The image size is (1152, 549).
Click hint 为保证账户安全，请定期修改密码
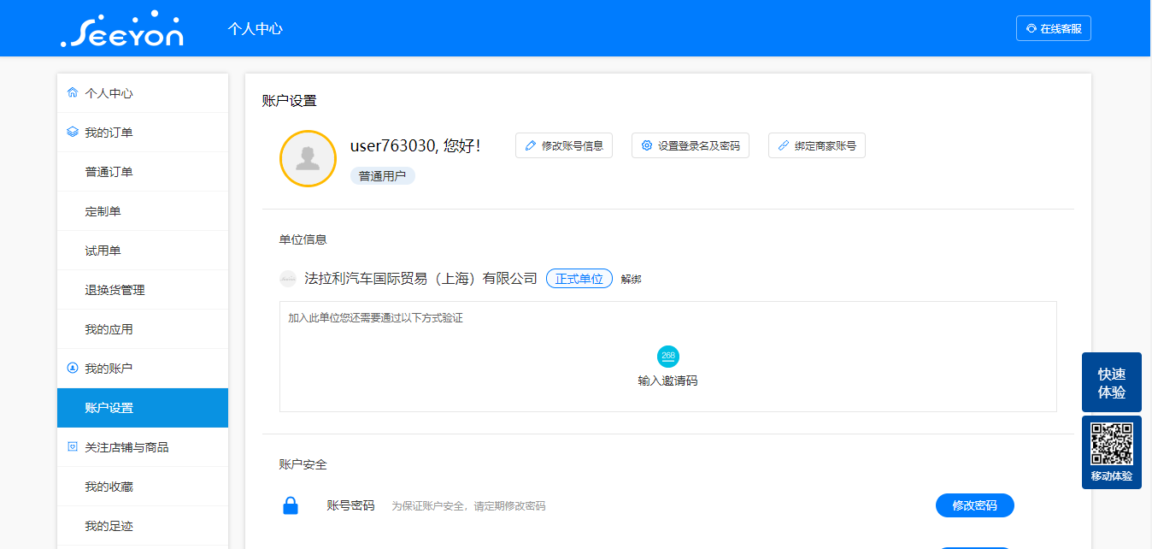pyautogui.click(x=468, y=506)
